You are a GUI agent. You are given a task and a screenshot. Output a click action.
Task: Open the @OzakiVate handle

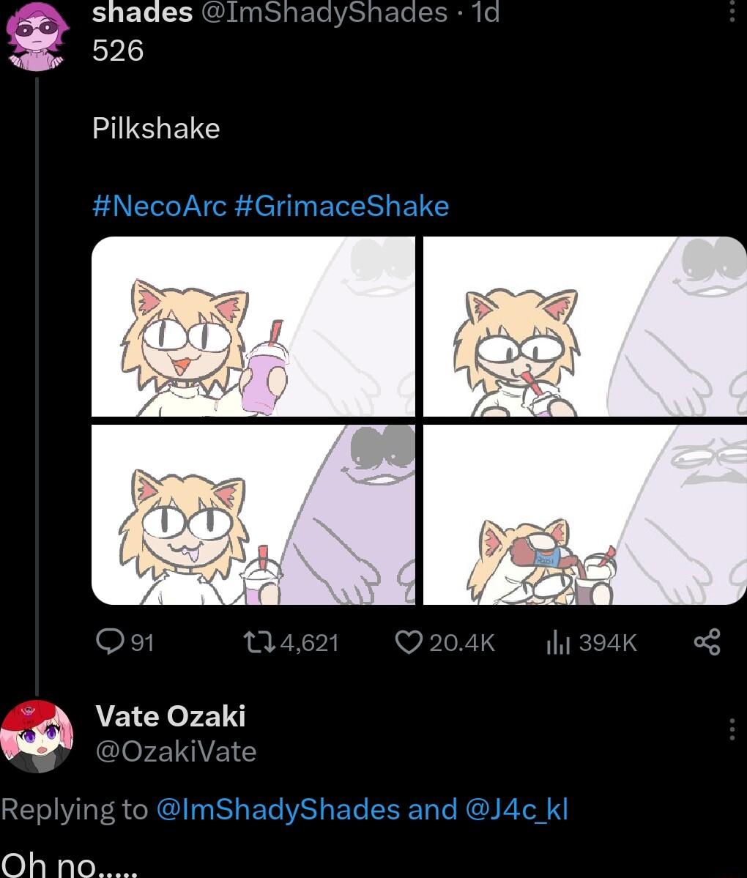176,751
